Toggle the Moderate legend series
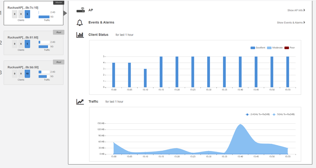The height and width of the screenshot is (168, 316). [x=275, y=48]
